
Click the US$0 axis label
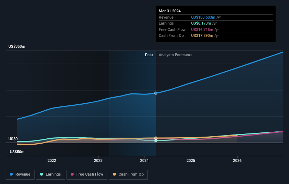[x=13, y=139]
